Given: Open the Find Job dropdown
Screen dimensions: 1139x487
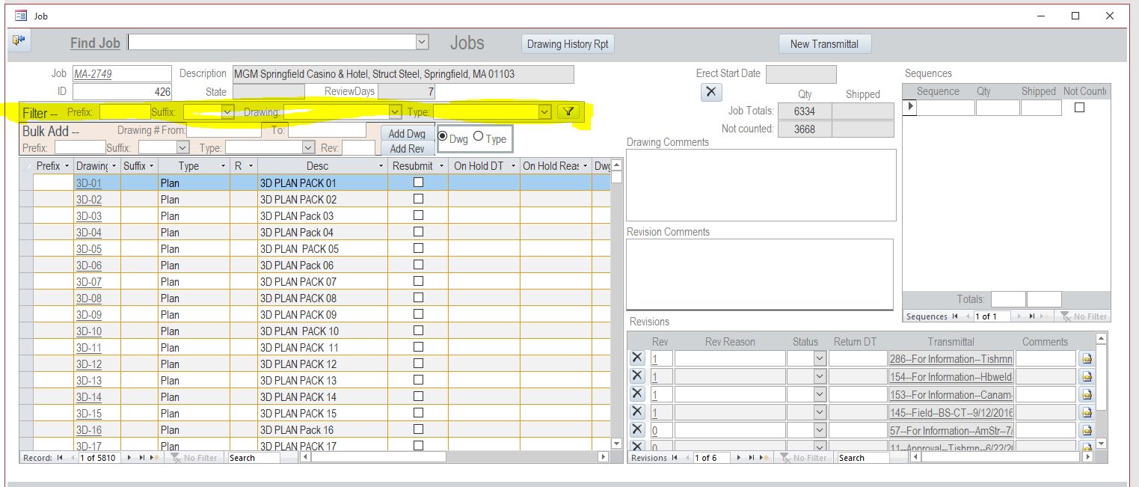Looking at the screenshot, I should click(422, 43).
